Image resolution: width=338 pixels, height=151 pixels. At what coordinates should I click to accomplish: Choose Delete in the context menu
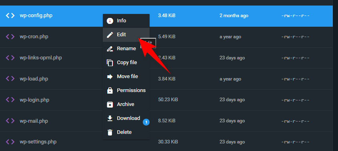click(126, 132)
